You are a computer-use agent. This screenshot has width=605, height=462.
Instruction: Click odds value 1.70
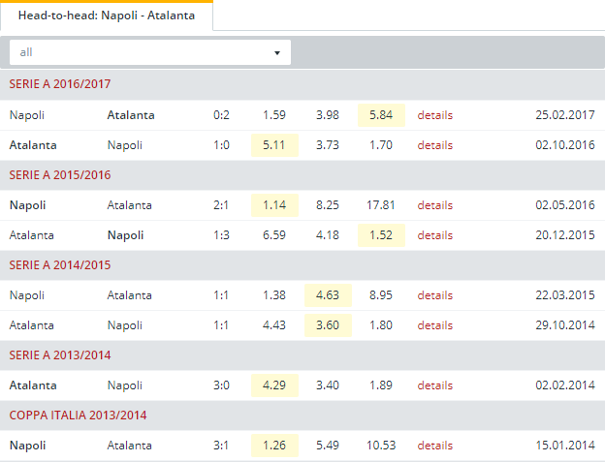coord(381,145)
